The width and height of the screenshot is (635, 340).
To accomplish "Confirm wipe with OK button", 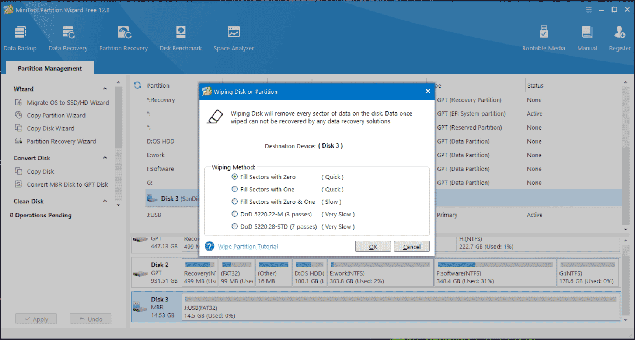I will coord(373,247).
